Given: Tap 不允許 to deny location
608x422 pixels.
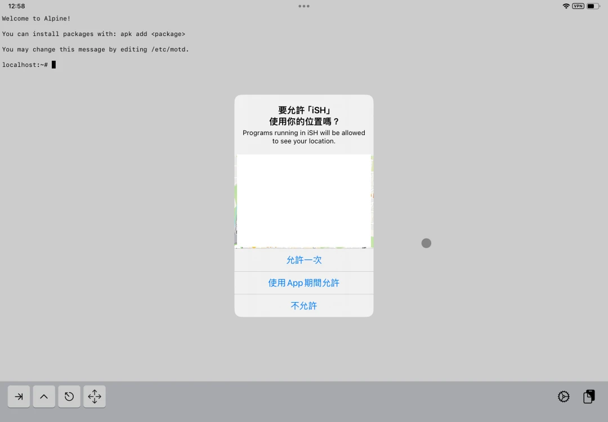Looking at the screenshot, I should [304, 306].
